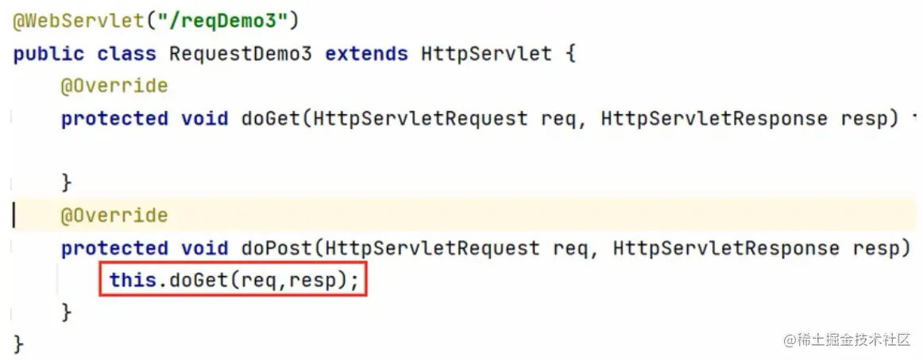Click the closing brace of doGet method
Viewport: 923px width, 360px height.
(x=67, y=183)
